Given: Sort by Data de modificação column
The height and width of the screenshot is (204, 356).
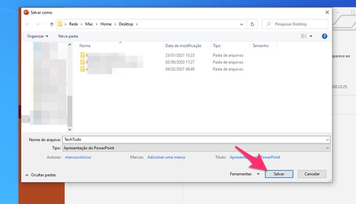Looking at the screenshot, I should (x=183, y=46).
